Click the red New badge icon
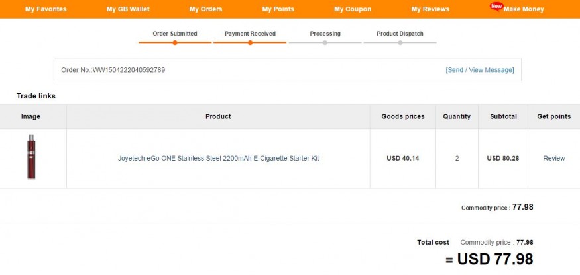The height and width of the screenshot is (275, 580). tap(496, 6)
